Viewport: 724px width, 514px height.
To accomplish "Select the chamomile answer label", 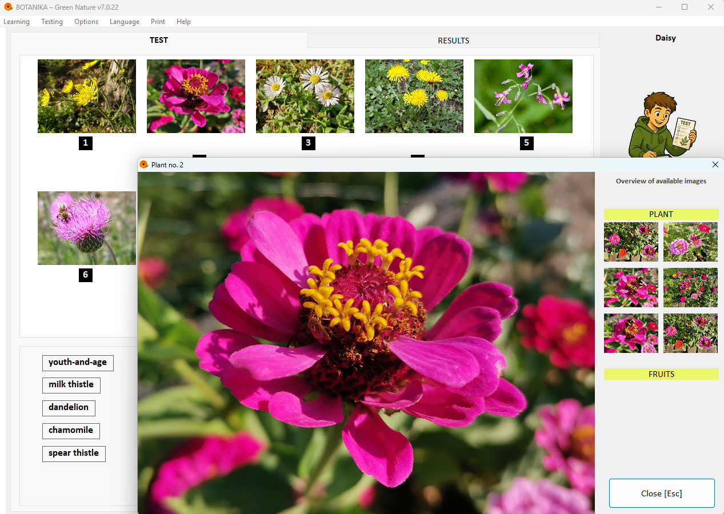I will [x=71, y=431].
